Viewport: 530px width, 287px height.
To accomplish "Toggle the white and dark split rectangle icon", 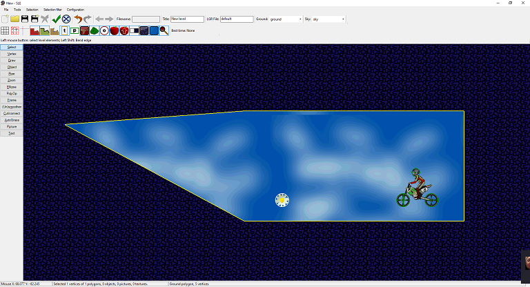I will pyautogui.click(x=134, y=31).
